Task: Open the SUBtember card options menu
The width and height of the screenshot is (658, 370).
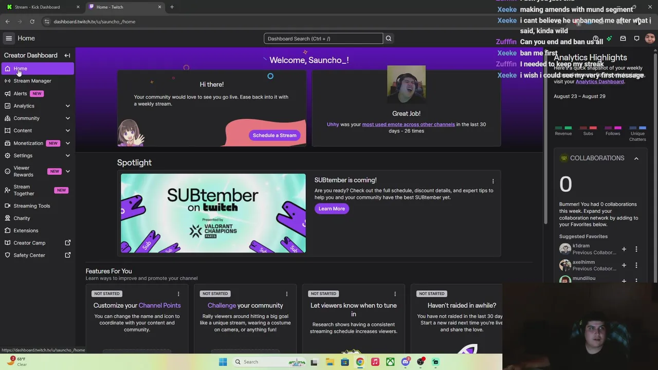Action: pos(492,181)
